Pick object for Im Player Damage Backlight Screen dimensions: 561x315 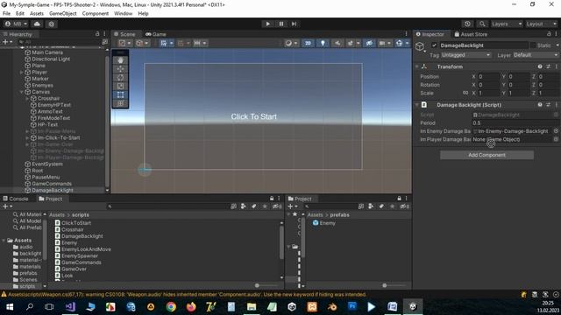pyautogui.click(x=556, y=139)
